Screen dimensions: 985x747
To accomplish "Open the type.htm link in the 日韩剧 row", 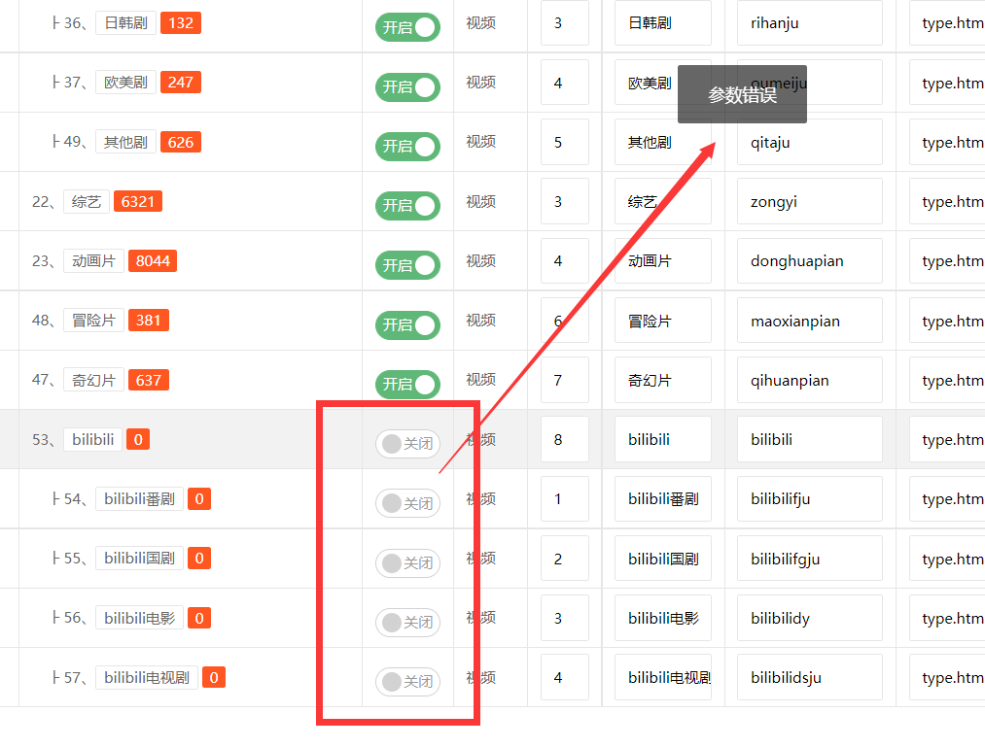I will [950, 23].
